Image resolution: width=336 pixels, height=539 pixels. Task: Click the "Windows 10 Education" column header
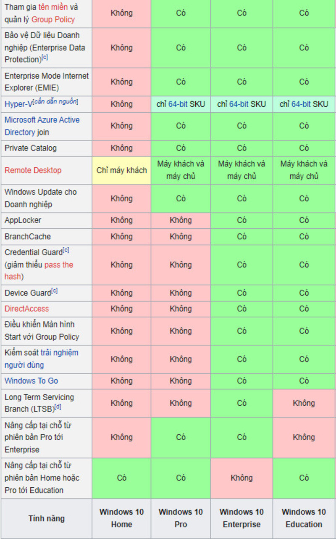click(304, 518)
